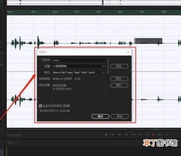The image size is (181, 156).
Task: Change sample type 48000 Hz settings
Action: (119, 79)
